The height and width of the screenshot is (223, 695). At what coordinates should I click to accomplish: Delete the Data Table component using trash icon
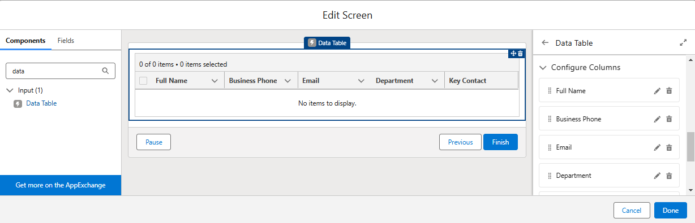pyautogui.click(x=521, y=54)
